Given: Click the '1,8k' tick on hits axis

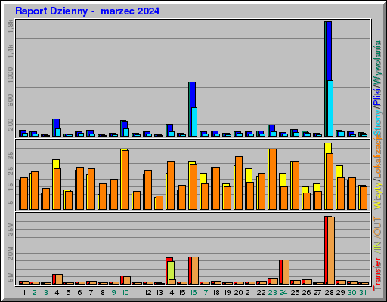Looking at the screenshot, I should (x=11, y=26).
